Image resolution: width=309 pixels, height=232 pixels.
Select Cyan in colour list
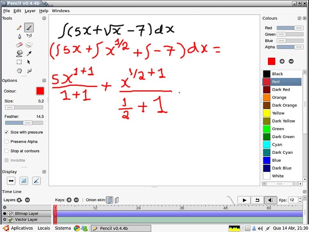point(282,144)
